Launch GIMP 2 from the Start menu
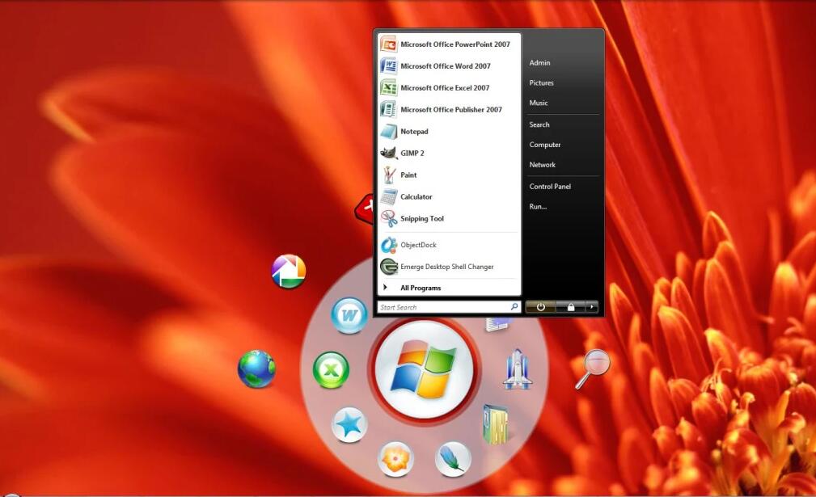The image size is (816, 497). (412, 153)
